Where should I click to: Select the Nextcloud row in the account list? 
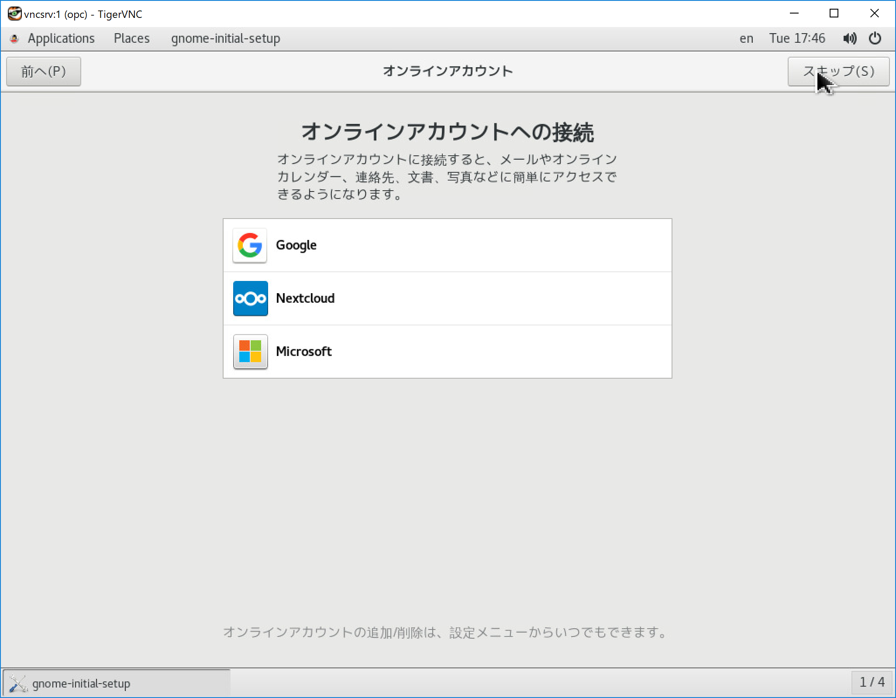click(447, 298)
